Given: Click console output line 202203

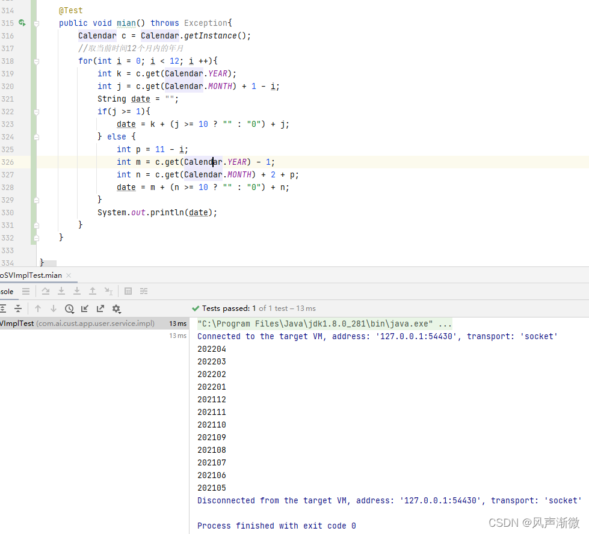Looking at the screenshot, I should tap(212, 361).
